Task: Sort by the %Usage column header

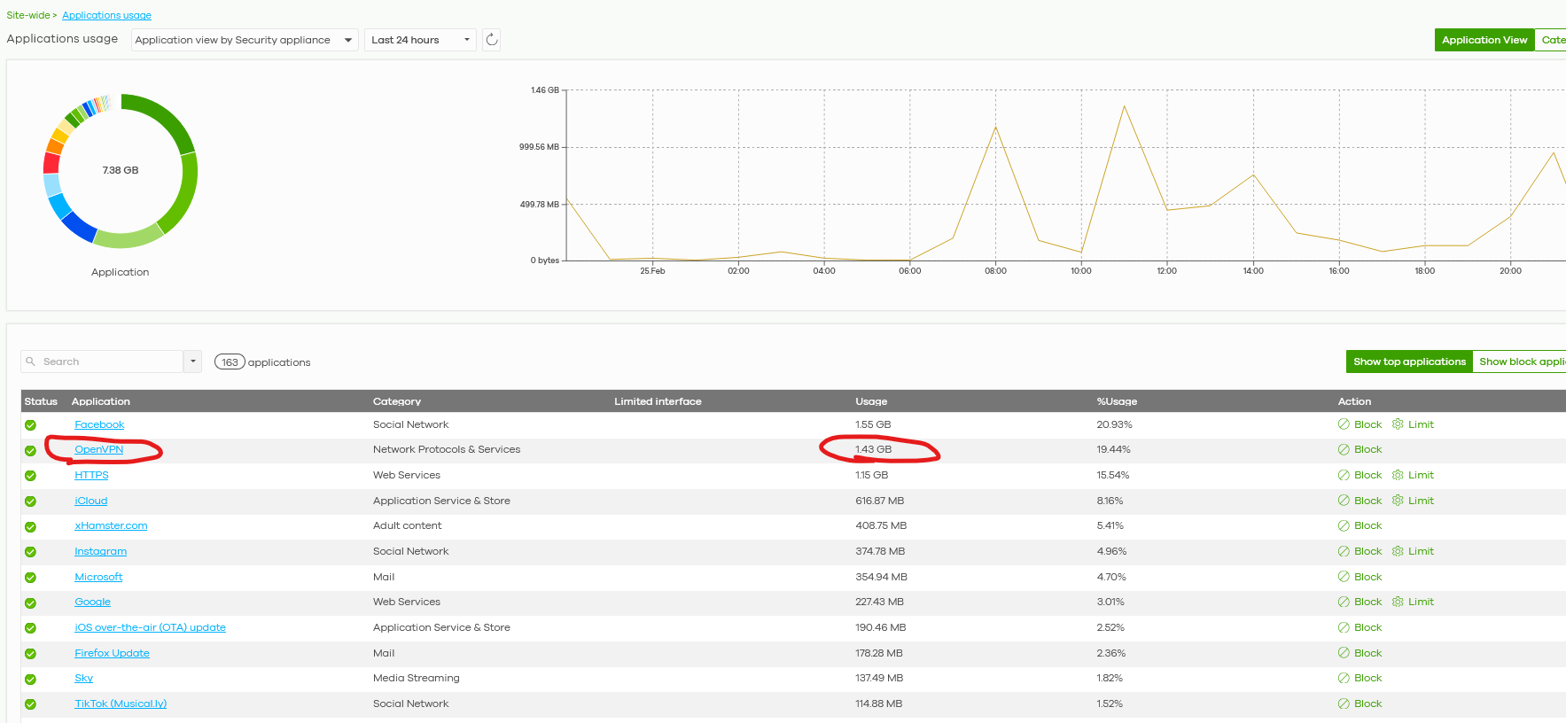Action: (1117, 401)
